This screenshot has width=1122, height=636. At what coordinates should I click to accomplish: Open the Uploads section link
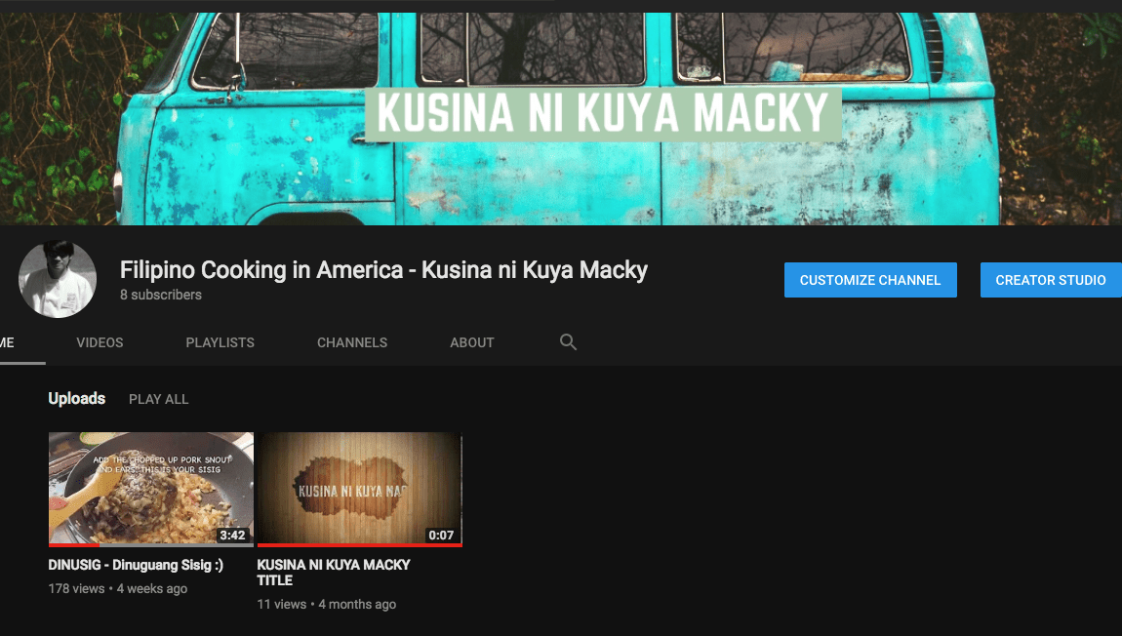pos(76,399)
